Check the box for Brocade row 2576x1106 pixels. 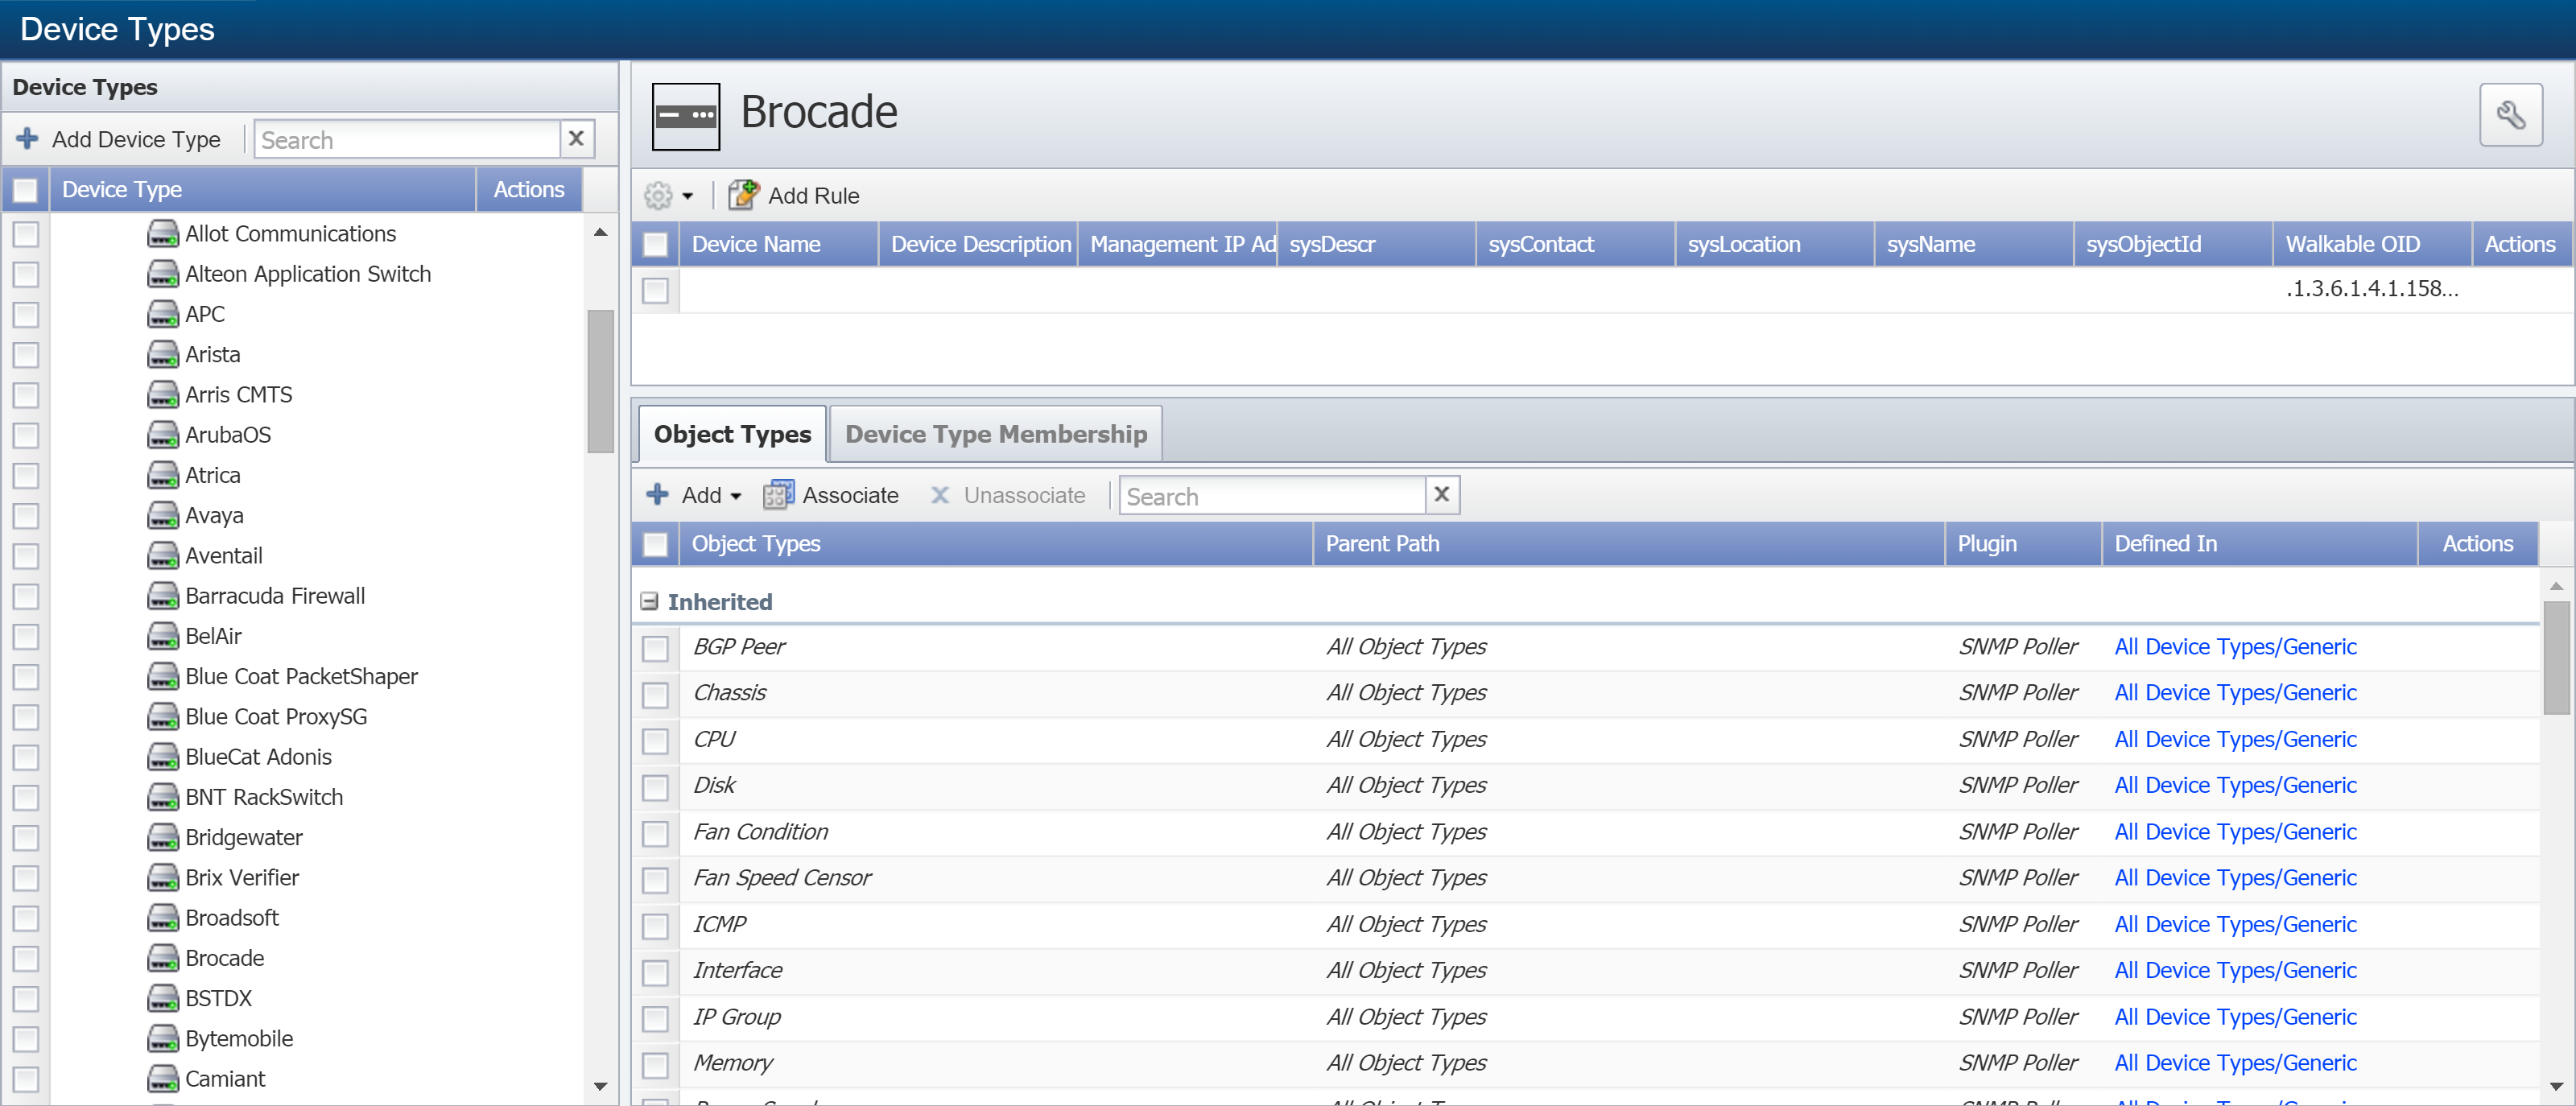pos(26,958)
